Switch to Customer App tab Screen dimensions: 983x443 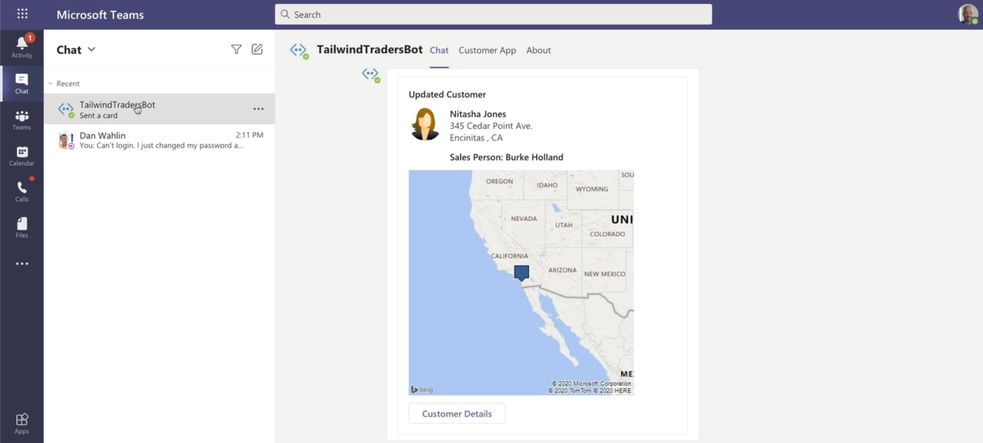tap(487, 50)
